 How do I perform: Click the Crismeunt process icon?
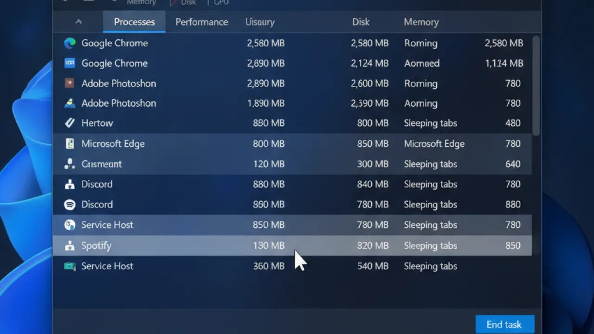70,164
